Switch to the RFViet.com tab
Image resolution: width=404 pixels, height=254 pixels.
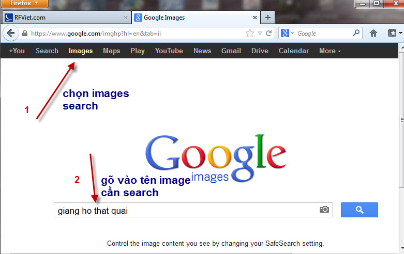point(62,18)
